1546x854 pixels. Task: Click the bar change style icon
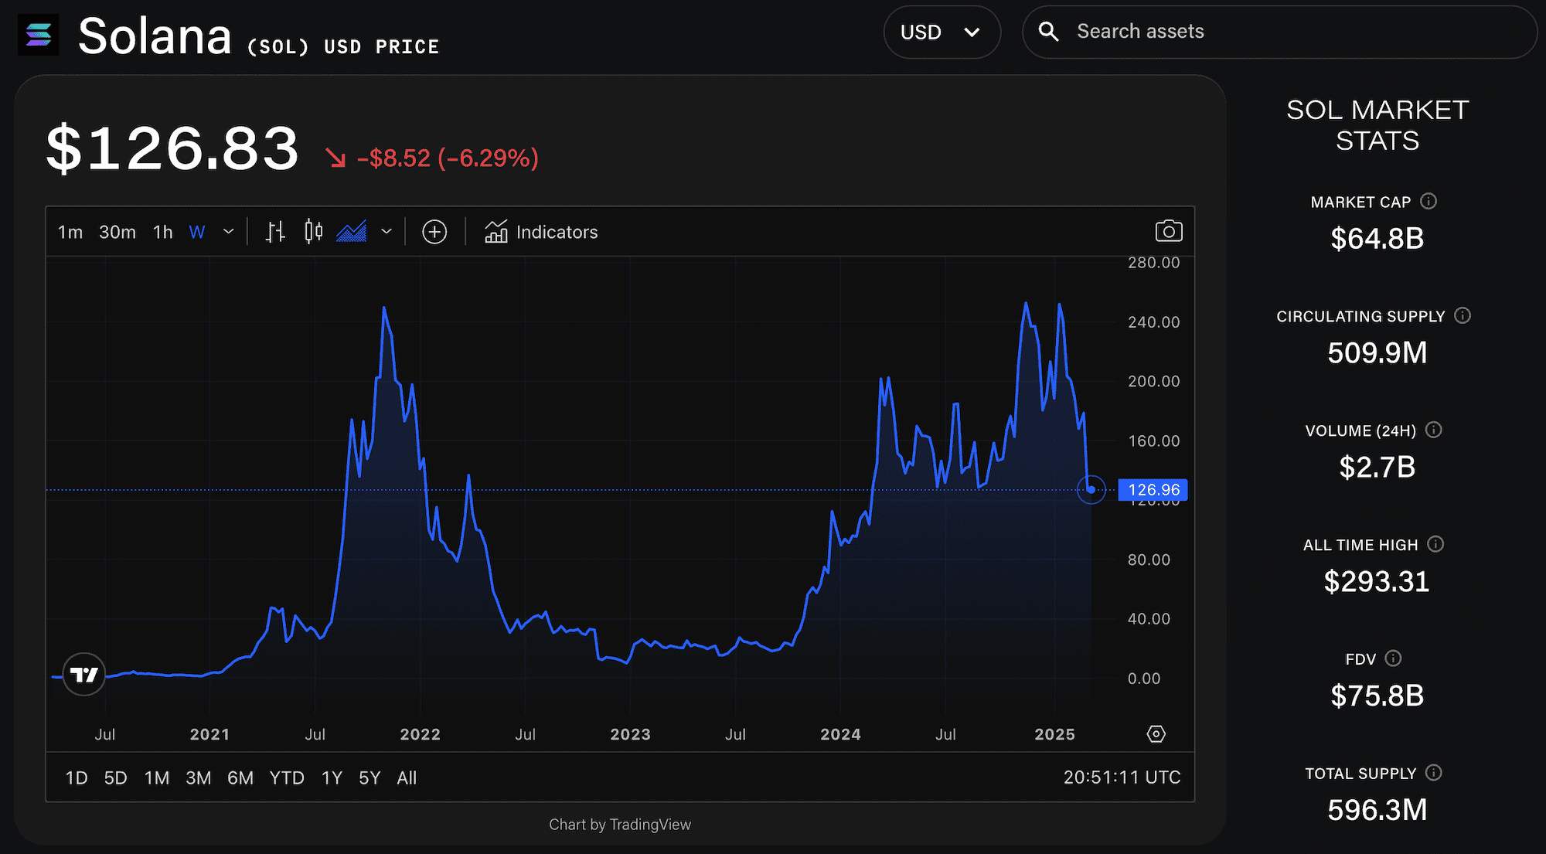click(x=274, y=231)
